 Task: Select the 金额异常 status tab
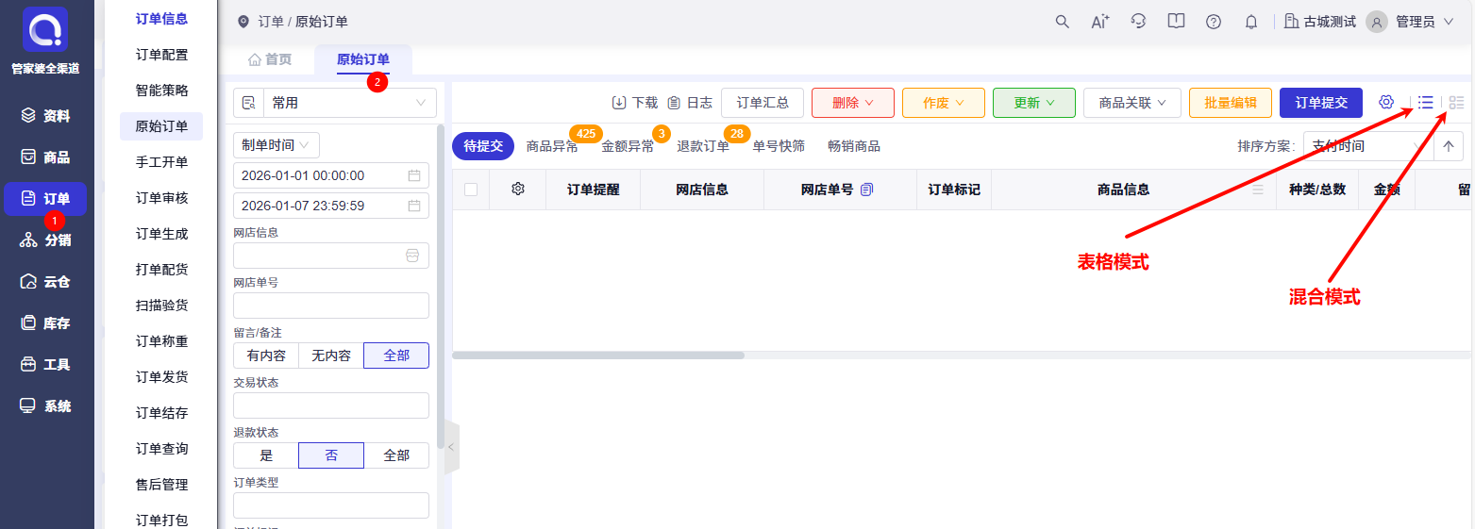[628, 146]
